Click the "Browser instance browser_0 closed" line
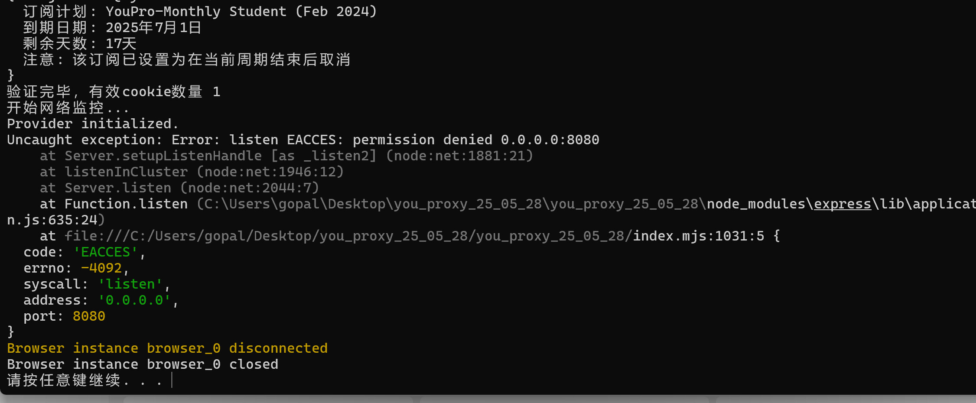 point(143,364)
